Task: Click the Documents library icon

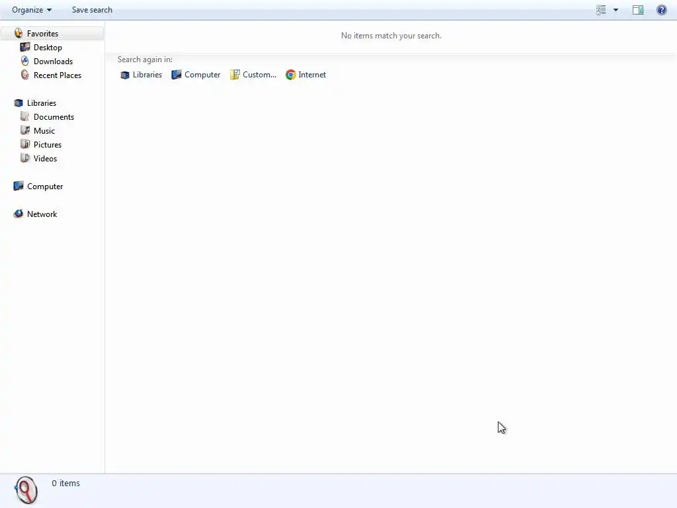Action: tap(25, 116)
